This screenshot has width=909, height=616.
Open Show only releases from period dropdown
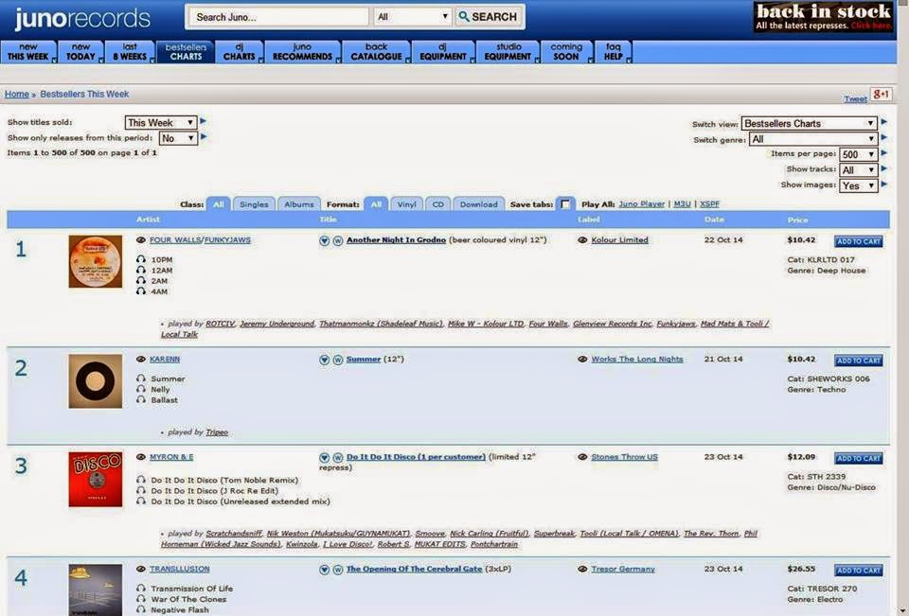tap(178, 138)
